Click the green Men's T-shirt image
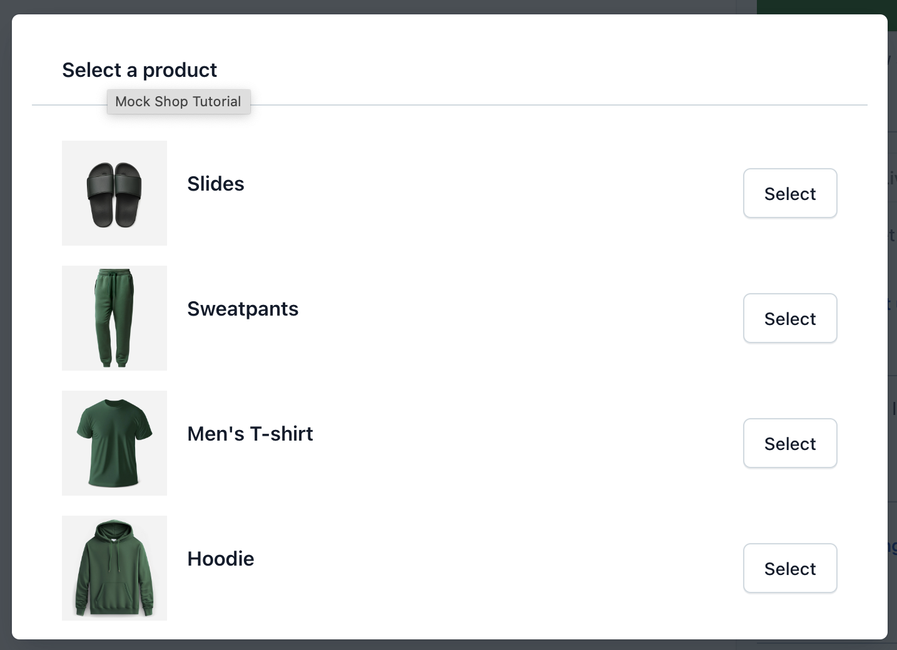 [114, 443]
